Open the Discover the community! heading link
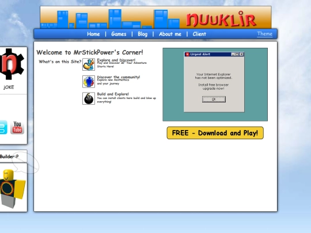311x233 pixels. pyautogui.click(x=119, y=77)
